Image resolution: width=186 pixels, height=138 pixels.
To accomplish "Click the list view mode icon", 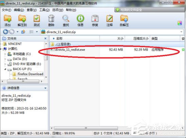I will tap(31, 32).
